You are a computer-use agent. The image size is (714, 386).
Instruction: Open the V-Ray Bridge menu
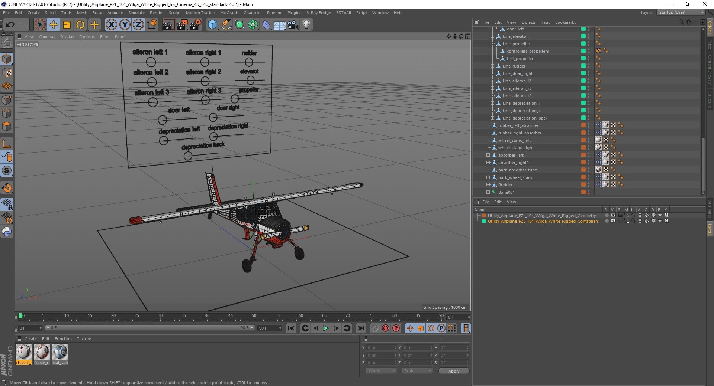(319, 13)
